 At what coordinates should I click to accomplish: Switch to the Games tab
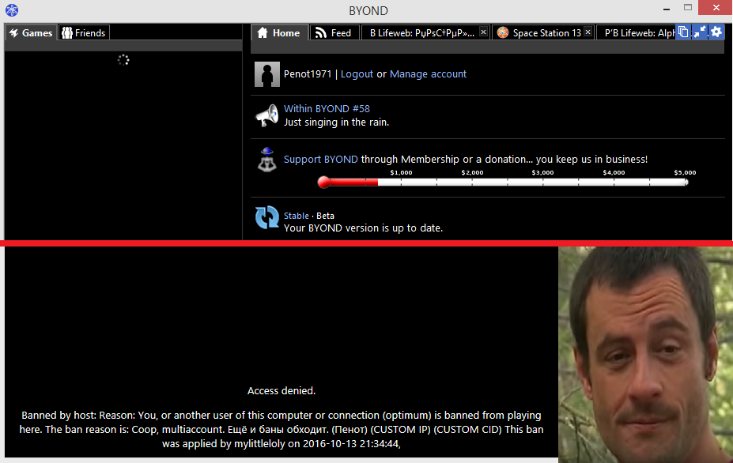point(31,32)
